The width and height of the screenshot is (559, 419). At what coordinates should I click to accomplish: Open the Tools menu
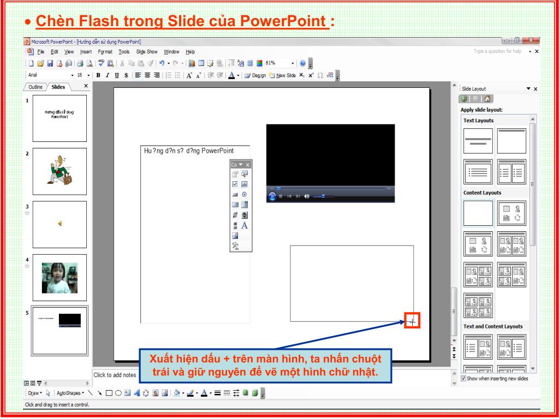[124, 52]
